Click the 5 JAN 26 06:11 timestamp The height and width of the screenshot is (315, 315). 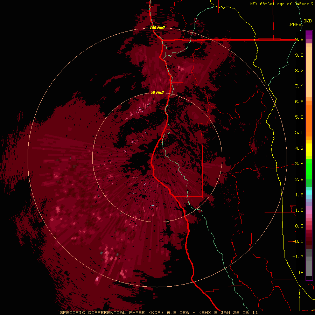tap(236, 313)
